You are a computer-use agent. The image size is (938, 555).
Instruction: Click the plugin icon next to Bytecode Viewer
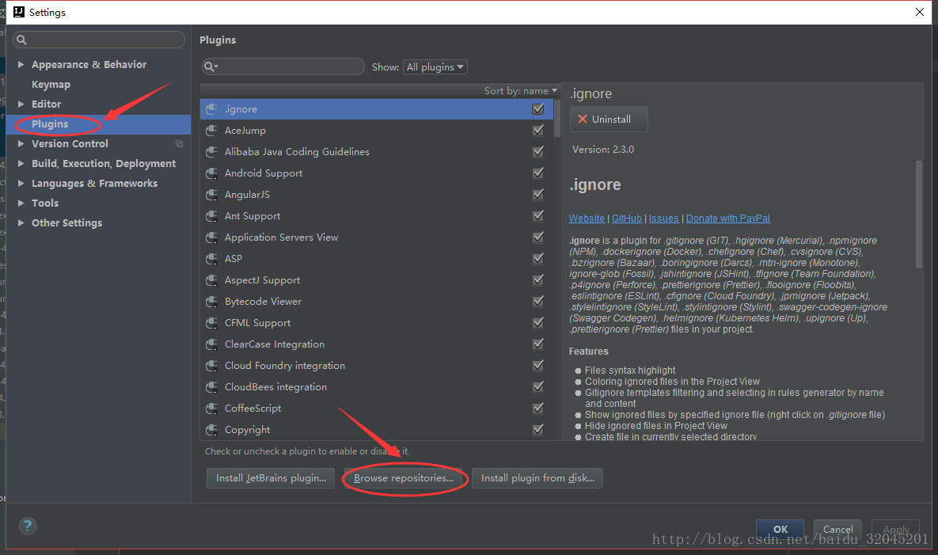tap(211, 302)
